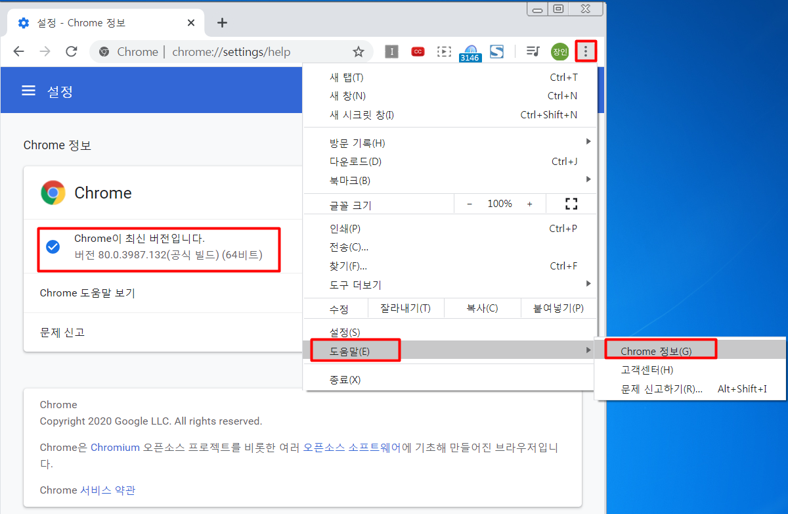The image size is (788, 514).
Task: Open the media control music-note icon
Action: (533, 51)
